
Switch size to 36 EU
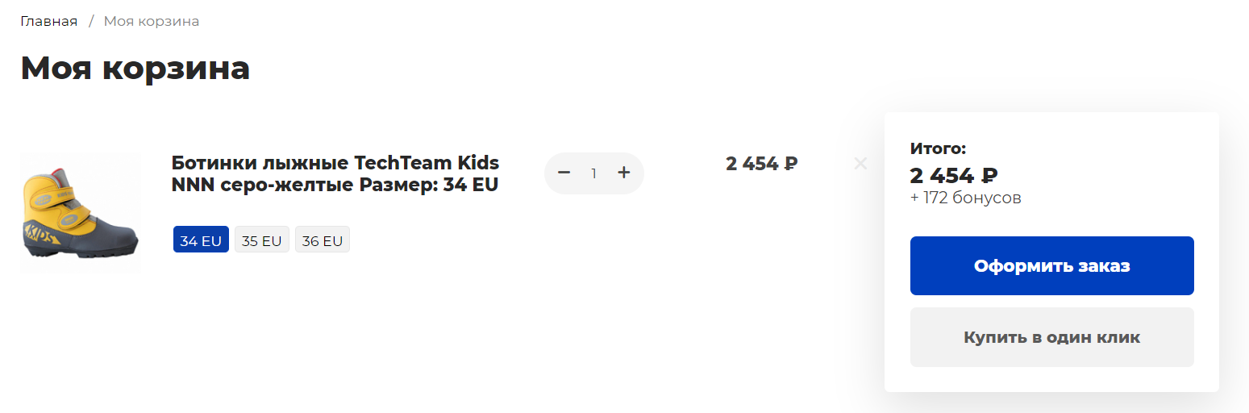[x=322, y=240]
